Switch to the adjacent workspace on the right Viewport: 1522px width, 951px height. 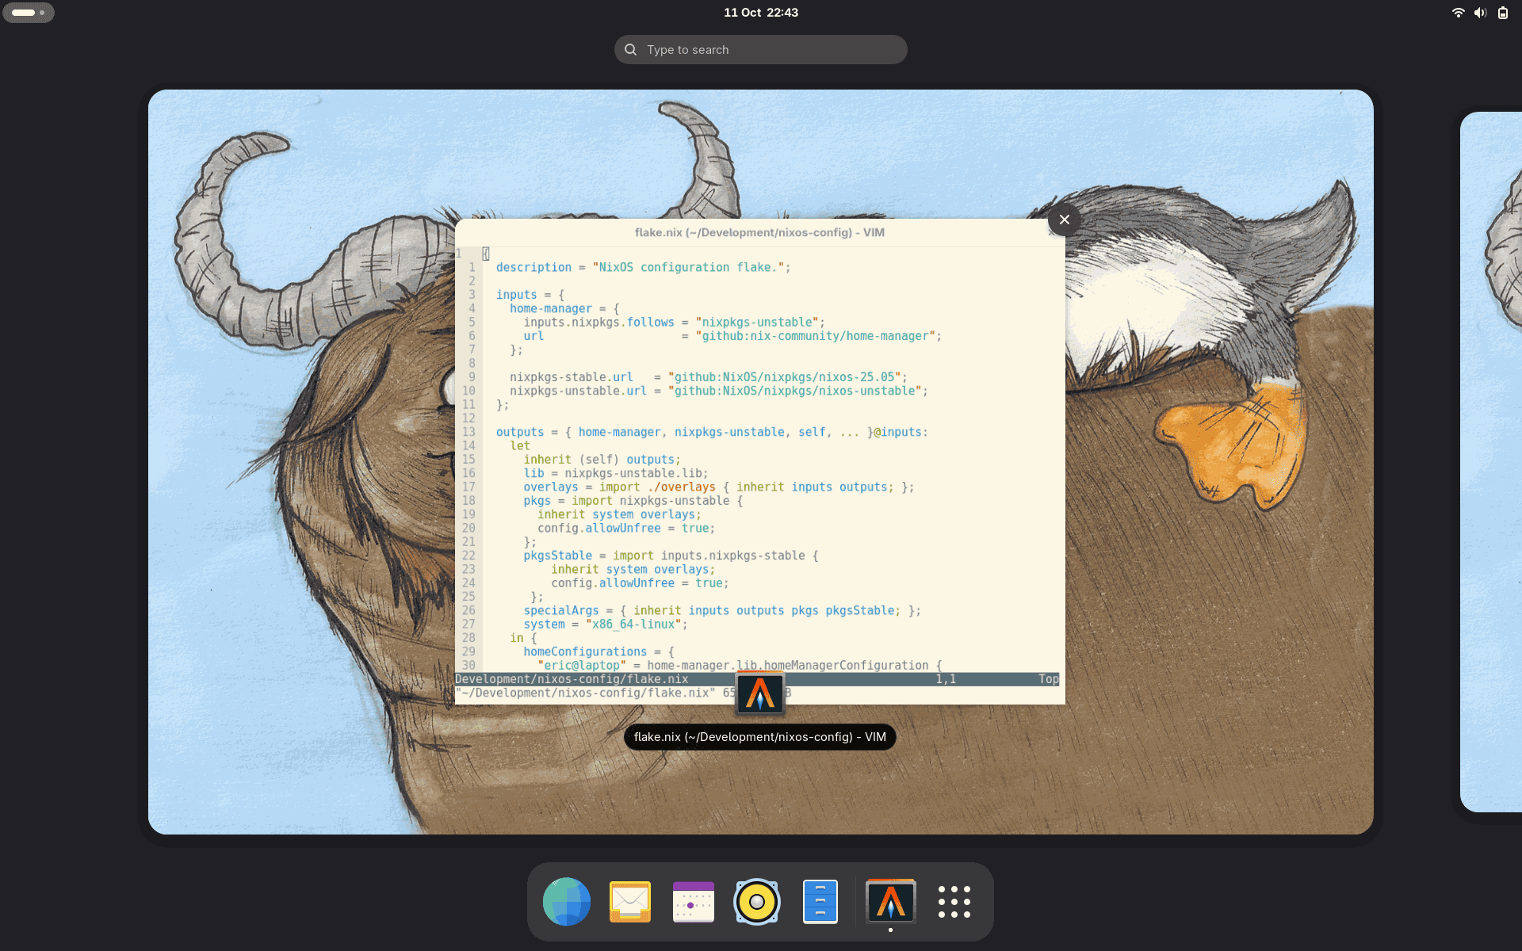click(1492, 460)
